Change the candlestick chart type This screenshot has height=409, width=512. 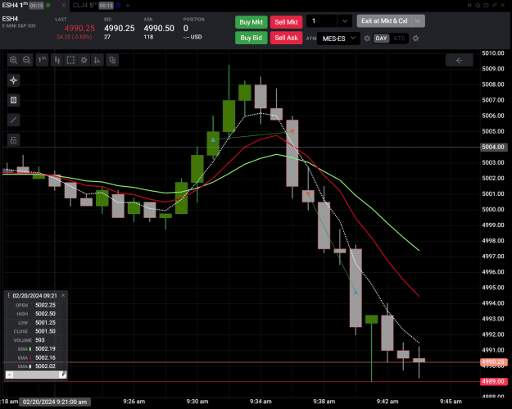tap(57, 60)
